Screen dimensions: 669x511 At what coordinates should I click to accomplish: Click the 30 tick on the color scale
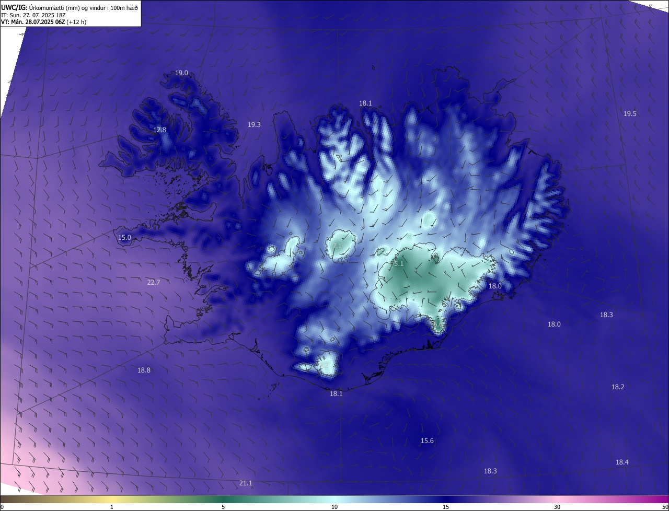557,507
